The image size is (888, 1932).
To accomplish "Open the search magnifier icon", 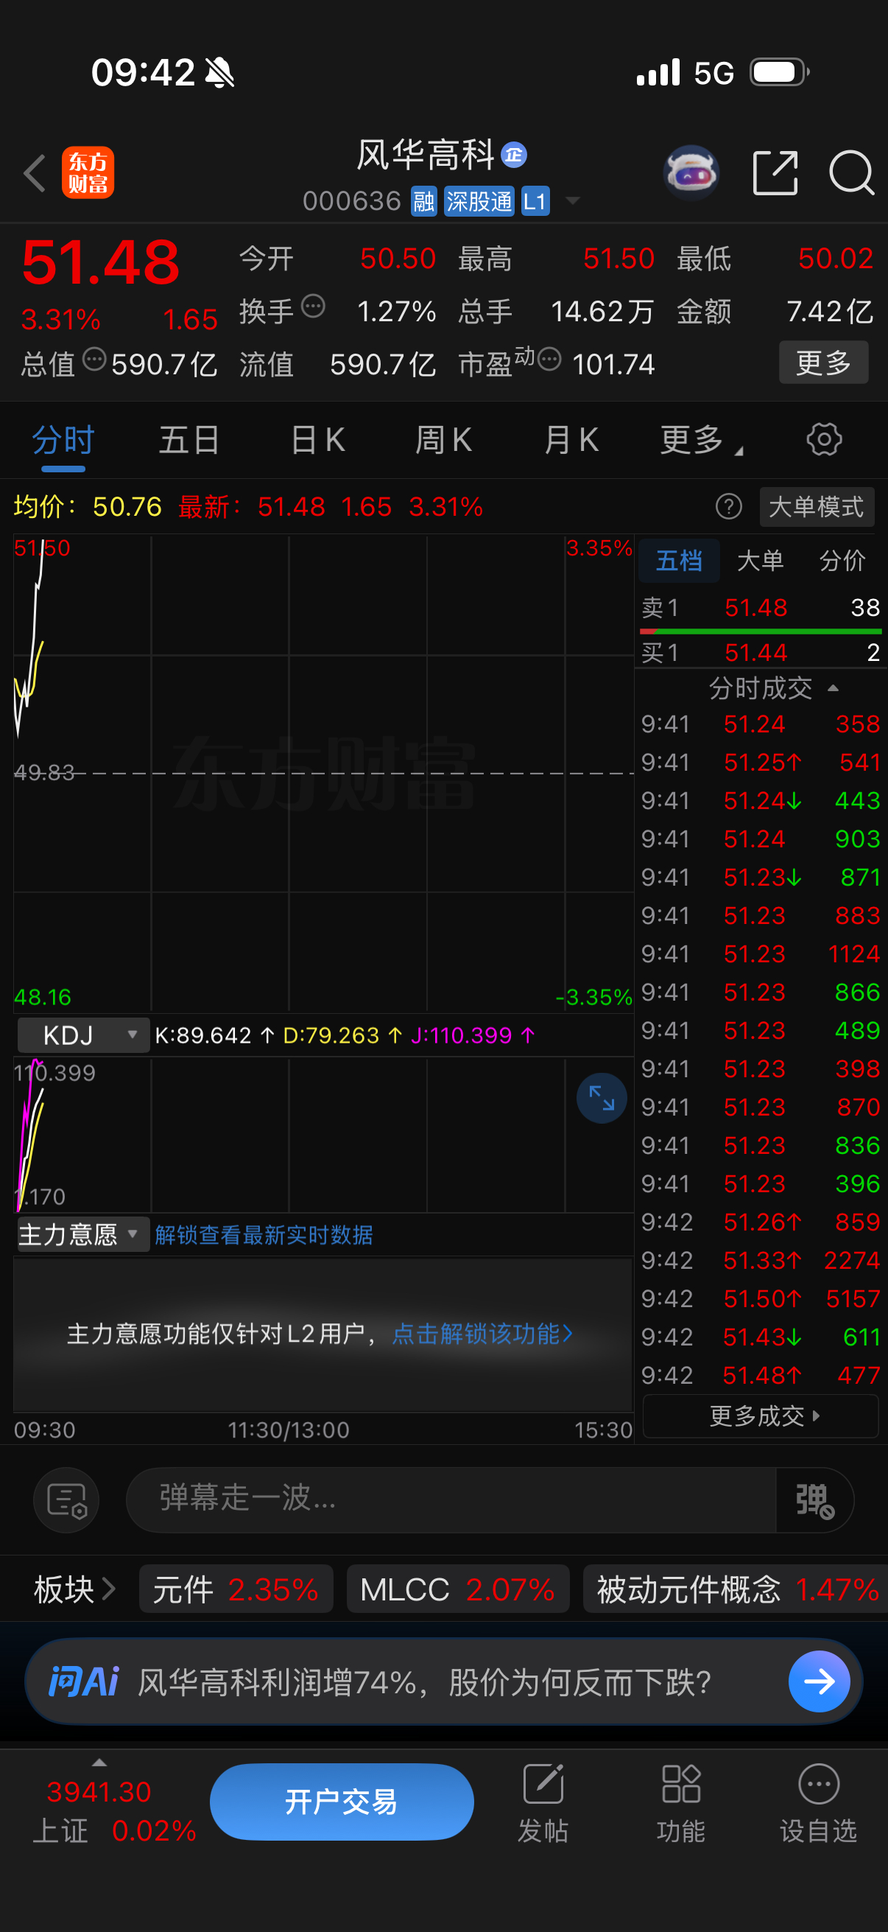I will 851,172.
